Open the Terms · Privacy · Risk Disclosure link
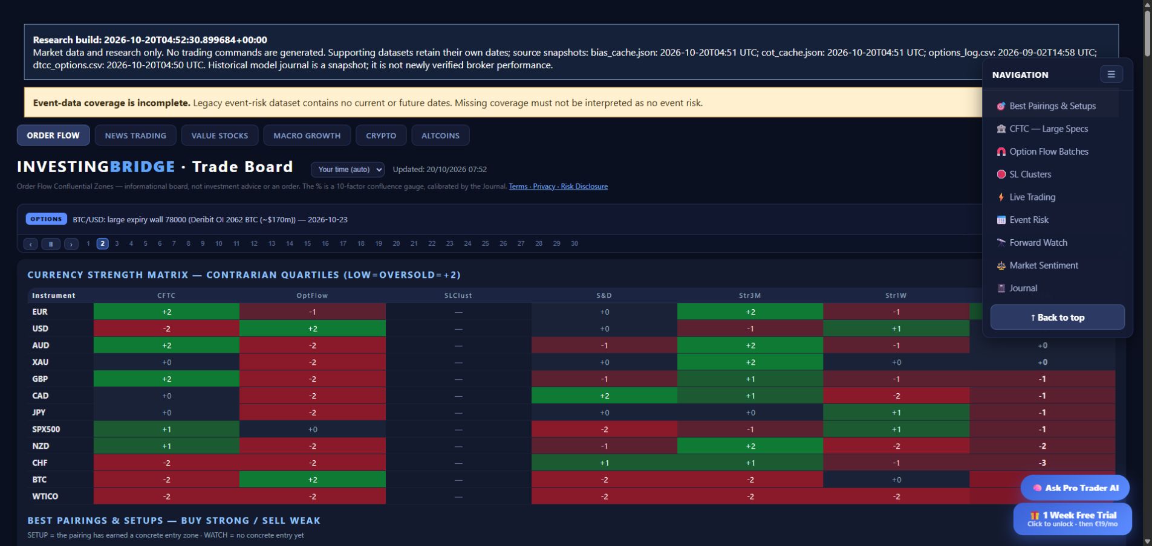The height and width of the screenshot is (546, 1152). coord(558,187)
